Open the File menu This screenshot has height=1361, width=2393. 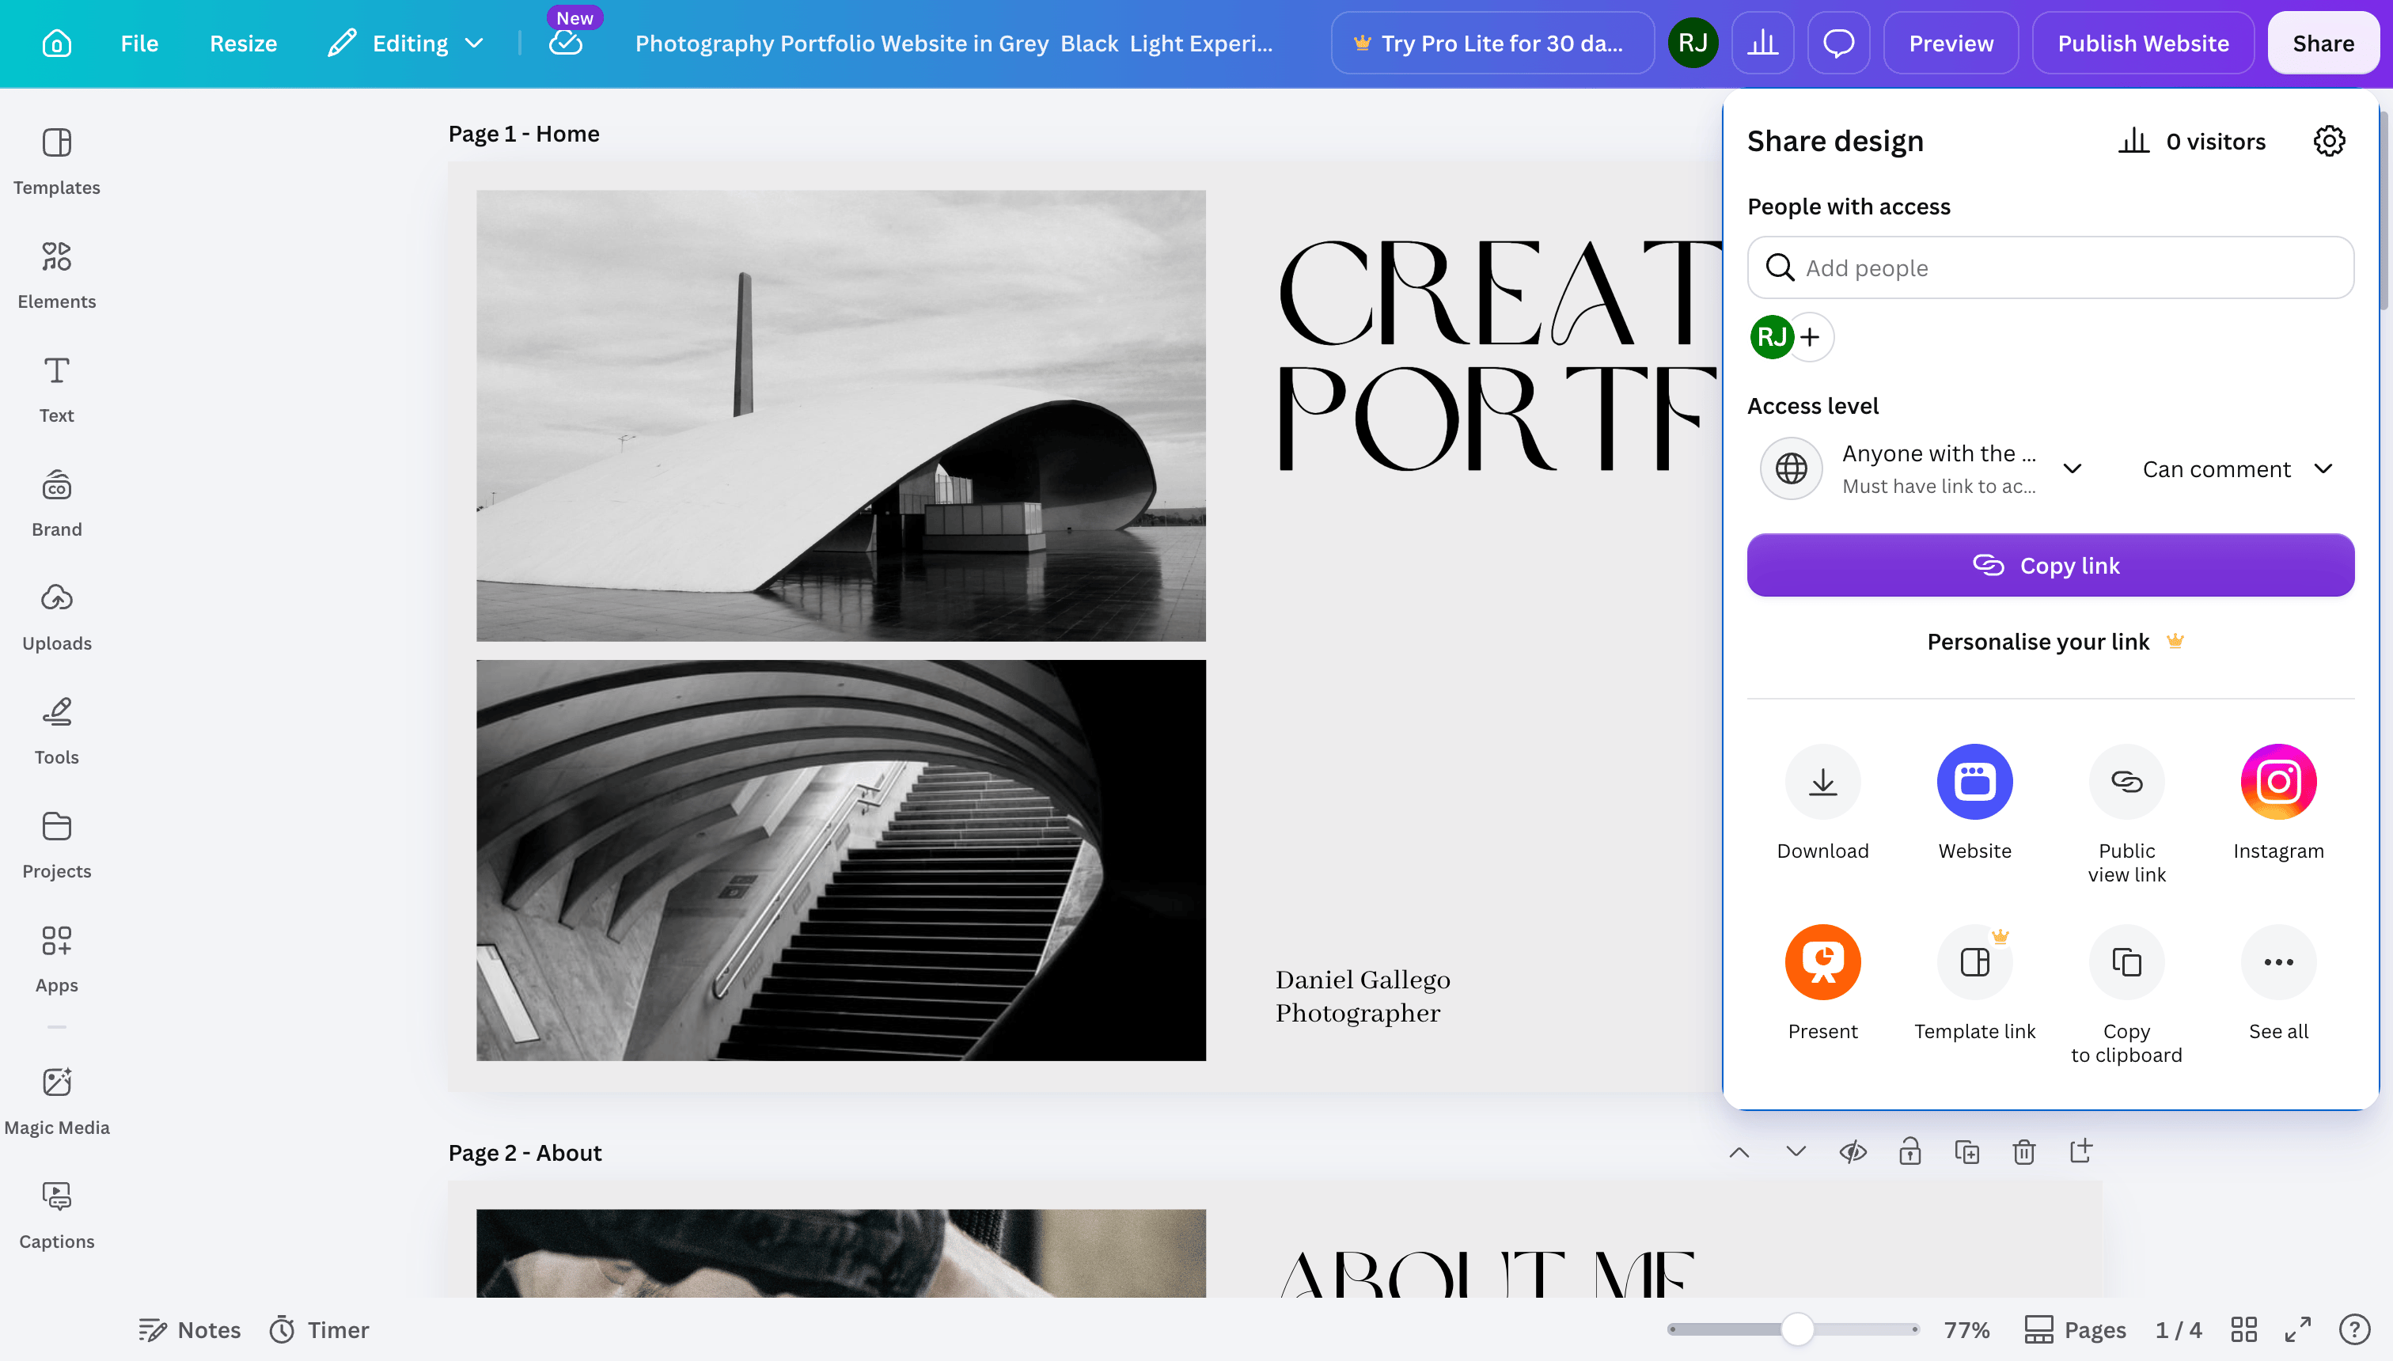click(139, 43)
